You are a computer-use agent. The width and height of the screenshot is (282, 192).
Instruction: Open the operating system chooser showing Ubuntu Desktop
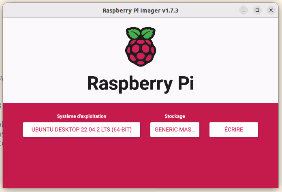pyautogui.click(x=81, y=130)
